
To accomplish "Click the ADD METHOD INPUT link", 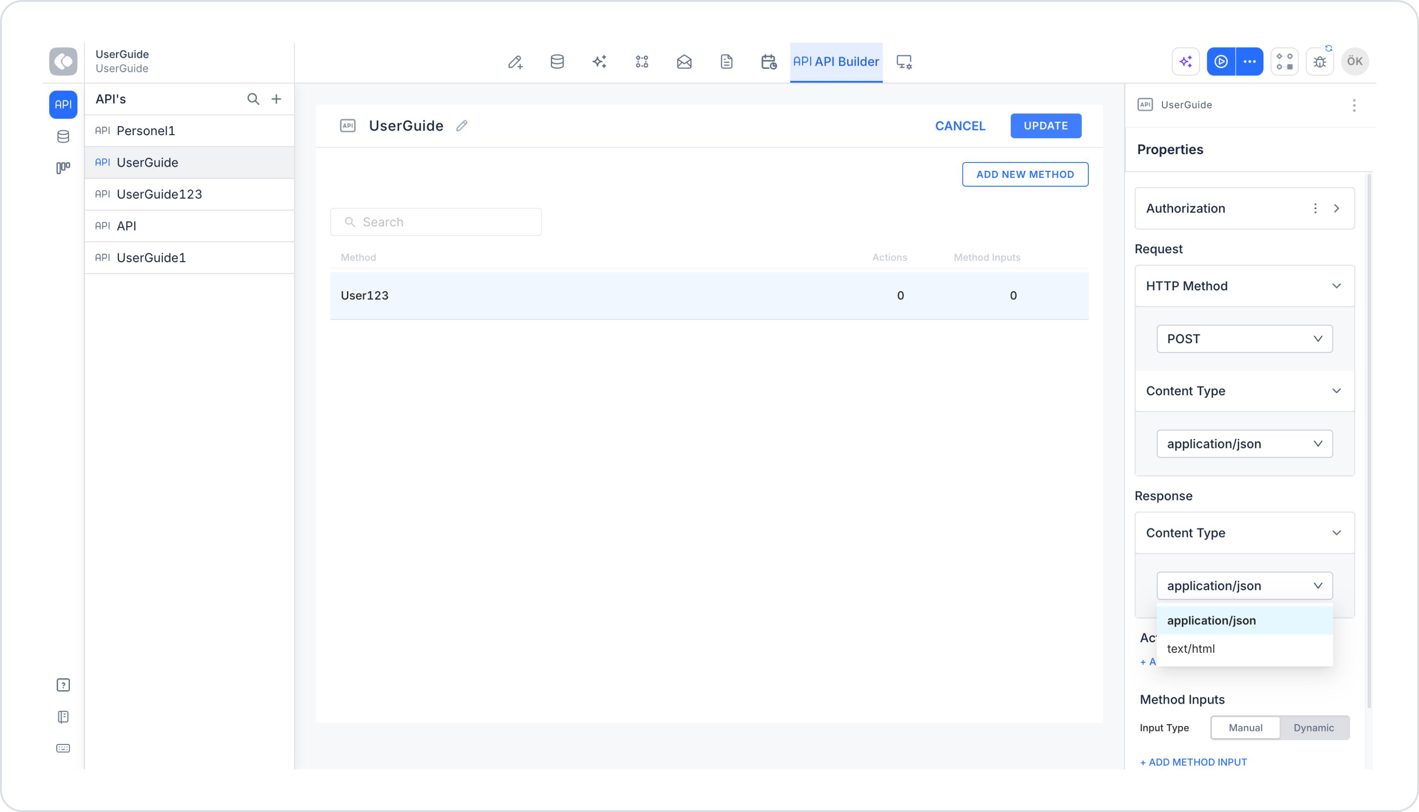I will click(x=1193, y=762).
